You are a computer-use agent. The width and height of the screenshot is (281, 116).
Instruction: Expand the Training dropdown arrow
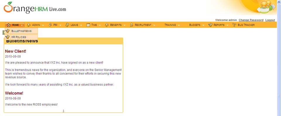[x=179, y=25]
